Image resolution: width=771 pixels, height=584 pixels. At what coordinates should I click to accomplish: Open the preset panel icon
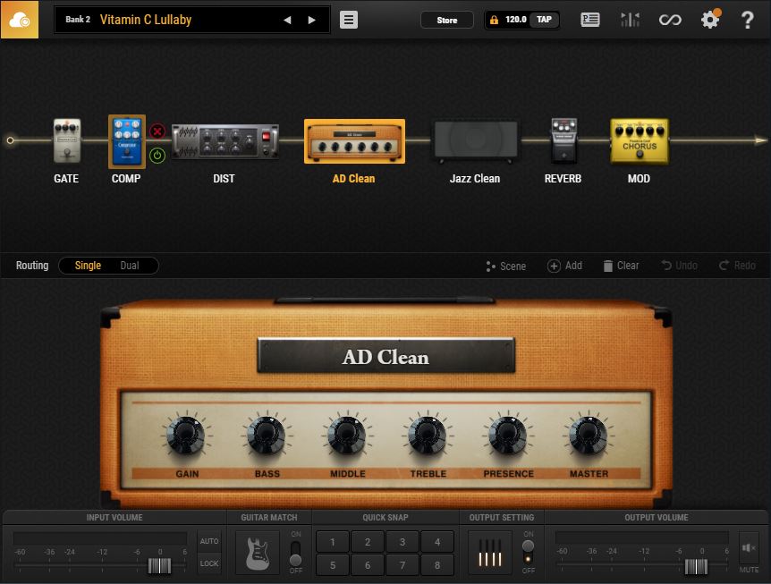(x=590, y=20)
